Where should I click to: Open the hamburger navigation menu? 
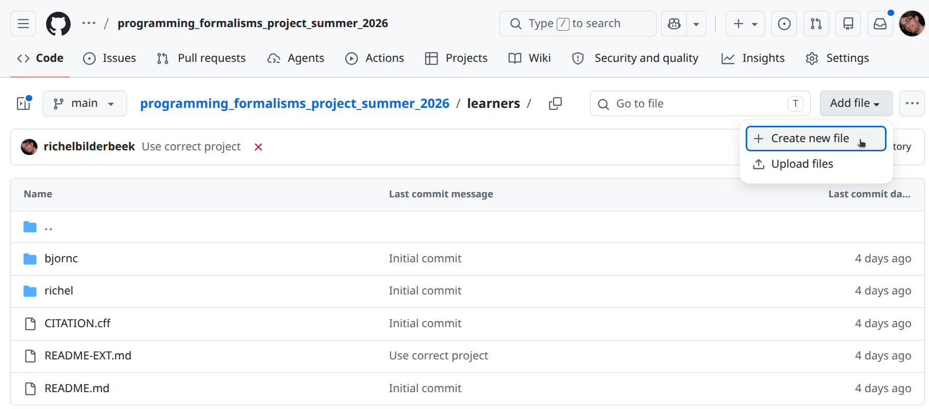click(x=23, y=24)
